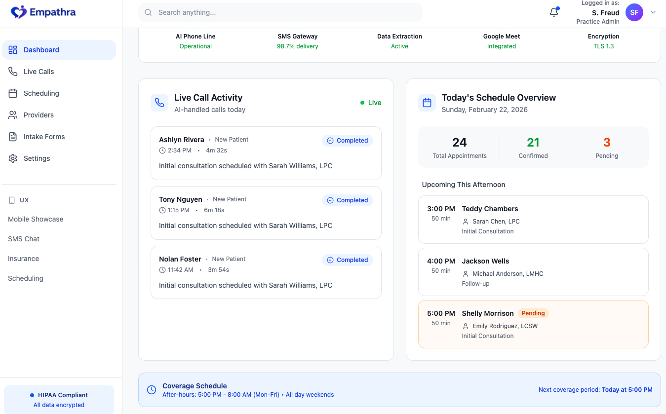Screen dimensions: 666x414
Task: Click the Search anything input field
Action: 286,12
